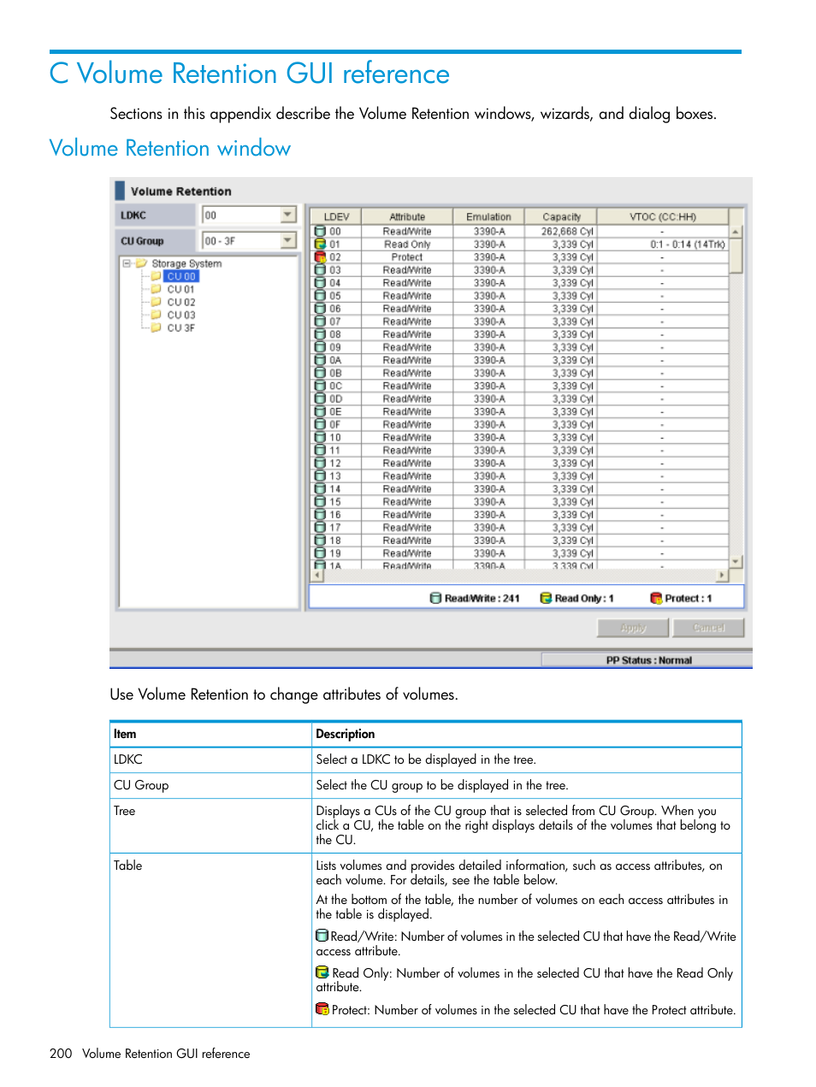The width and height of the screenshot is (816, 1087).
Task: Click the volume icon for LDEV 05
Action: [x=320, y=295]
